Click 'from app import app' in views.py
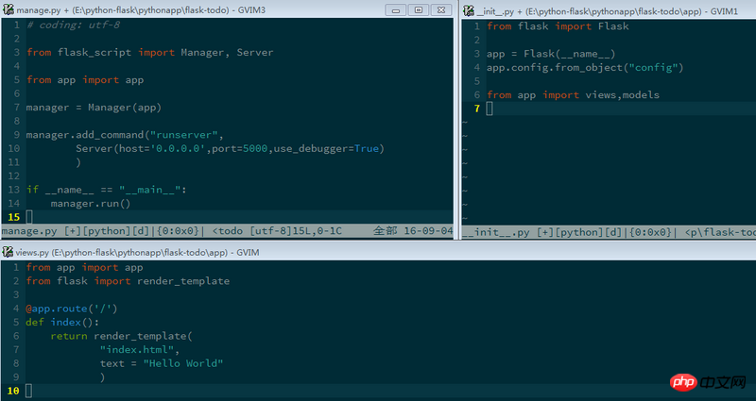 coord(84,268)
